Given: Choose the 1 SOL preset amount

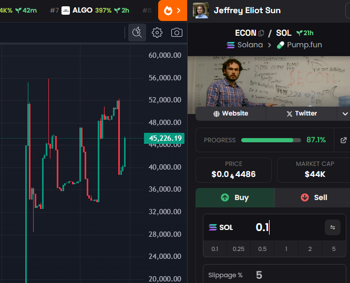Looking at the screenshot, I should 286,249.
